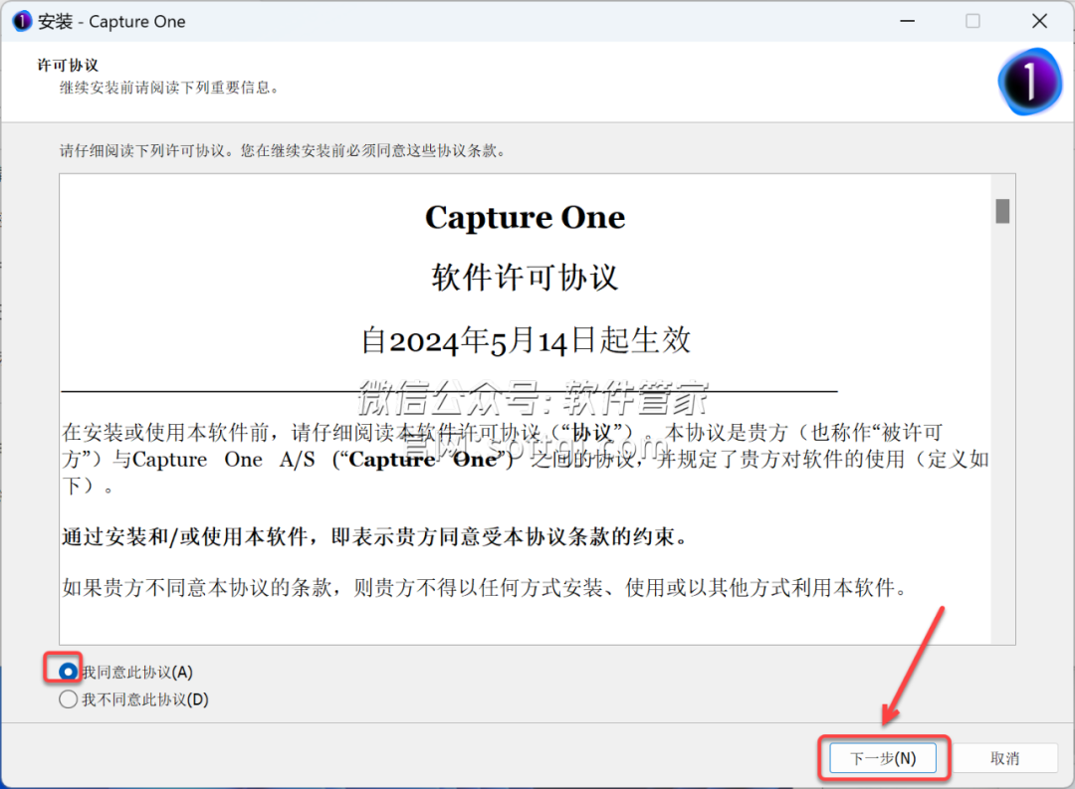Close the Capture One installer window
Viewport: 1075px width, 789px height.
[1039, 21]
